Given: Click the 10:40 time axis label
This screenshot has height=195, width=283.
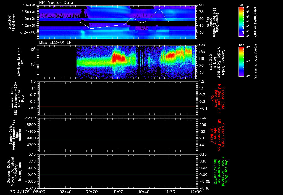Looking at the screenshot, I should click(x=144, y=192).
